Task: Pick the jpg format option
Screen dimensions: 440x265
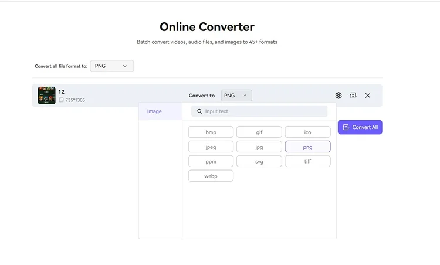Action: coord(259,147)
